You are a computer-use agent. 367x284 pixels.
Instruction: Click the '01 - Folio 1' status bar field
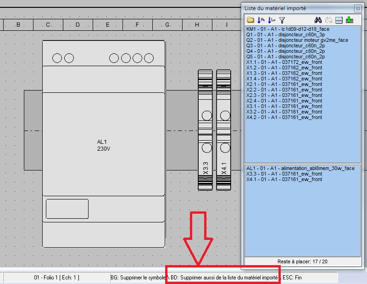pos(56,278)
